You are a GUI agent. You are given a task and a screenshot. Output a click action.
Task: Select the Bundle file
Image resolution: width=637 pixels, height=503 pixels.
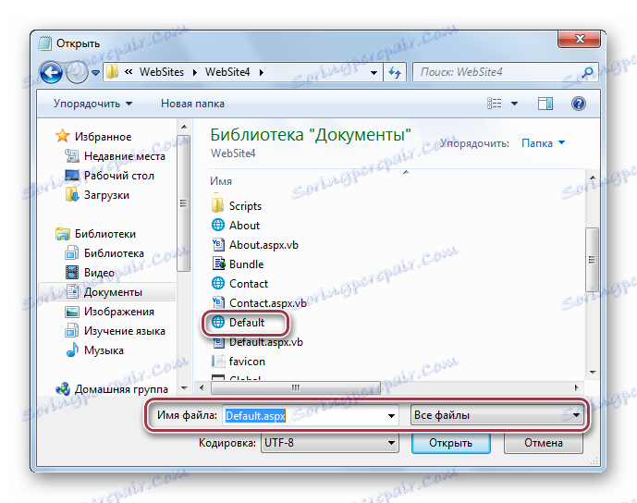[x=246, y=264]
